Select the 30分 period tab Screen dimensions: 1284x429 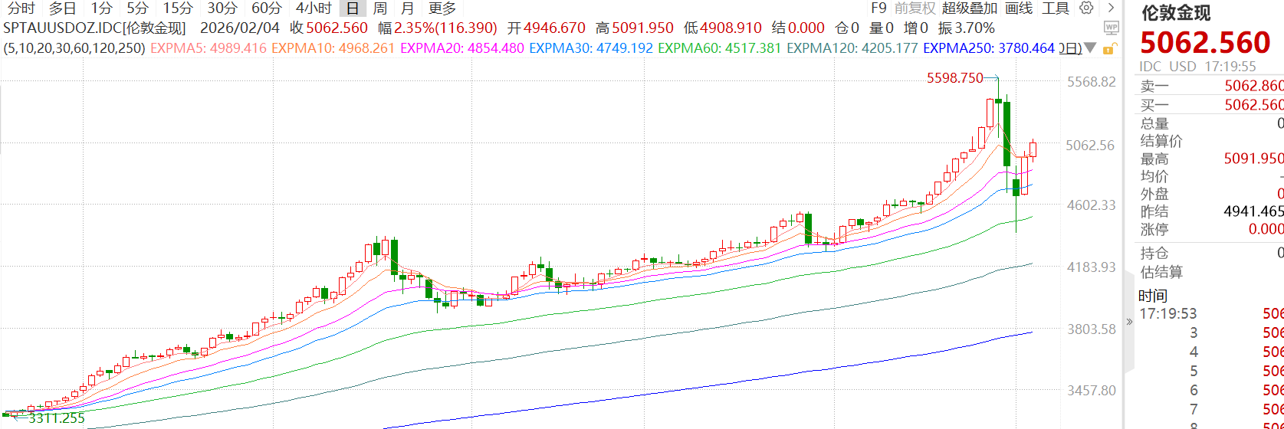(222, 8)
